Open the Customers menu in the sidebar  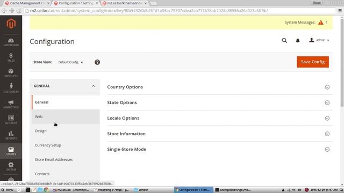click(x=11, y=88)
